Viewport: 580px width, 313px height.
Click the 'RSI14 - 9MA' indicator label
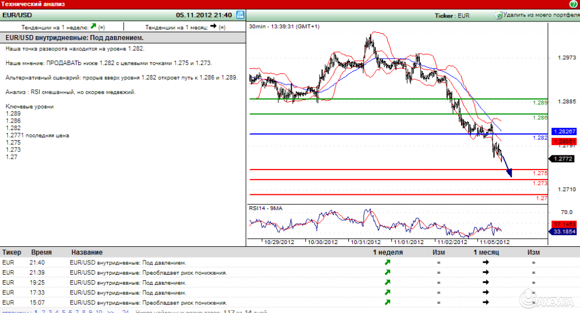pos(266,208)
